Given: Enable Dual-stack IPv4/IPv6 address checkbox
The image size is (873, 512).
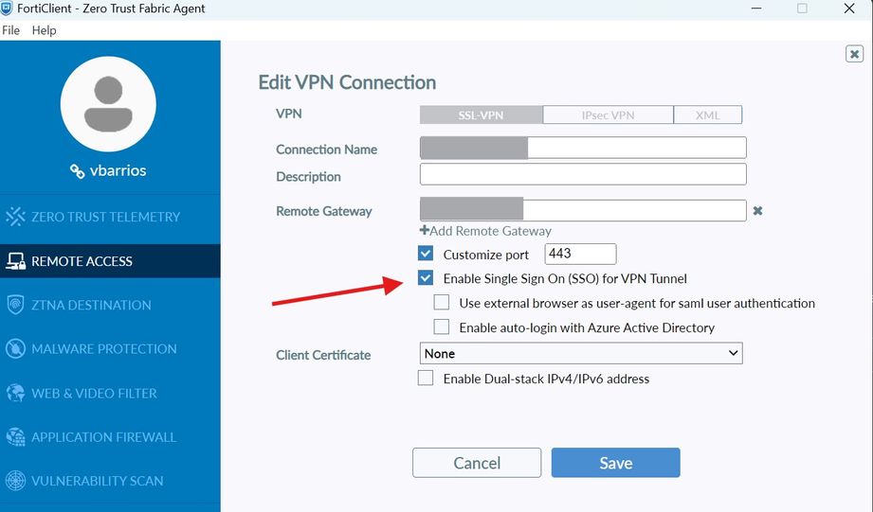Looking at the screenshot, I should (426, 379).
